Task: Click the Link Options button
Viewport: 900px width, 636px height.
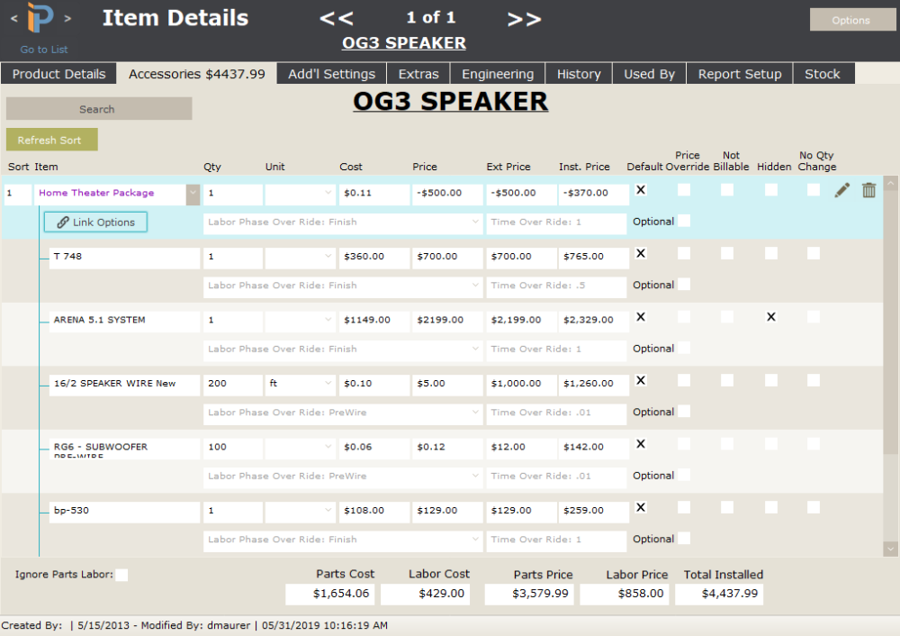Action: [95, 223]
